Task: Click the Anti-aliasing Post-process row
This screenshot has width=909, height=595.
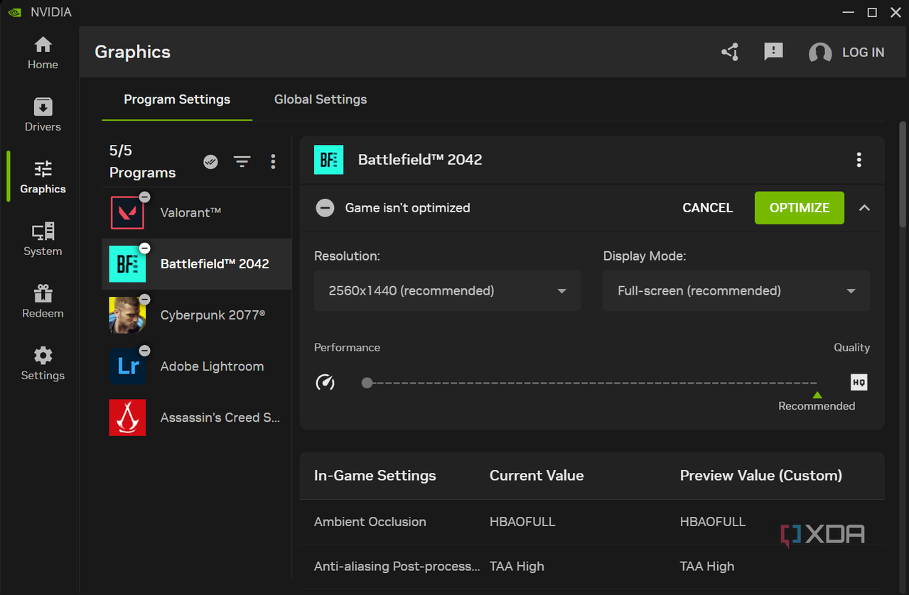Action: 592,567
